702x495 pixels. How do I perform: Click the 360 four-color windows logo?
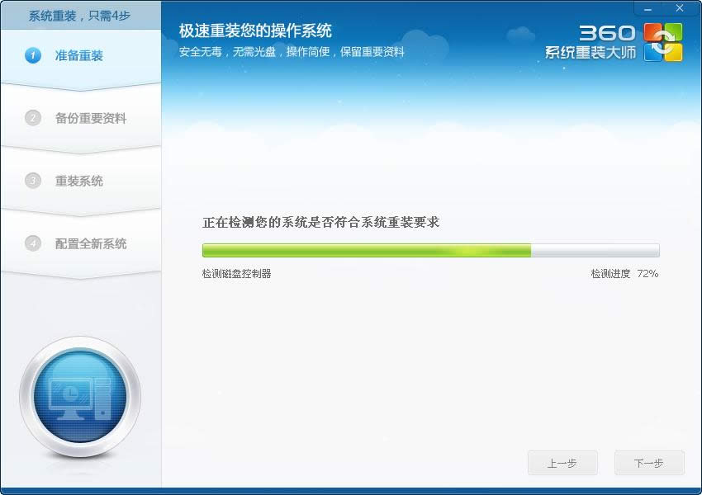tap(663, 42)
